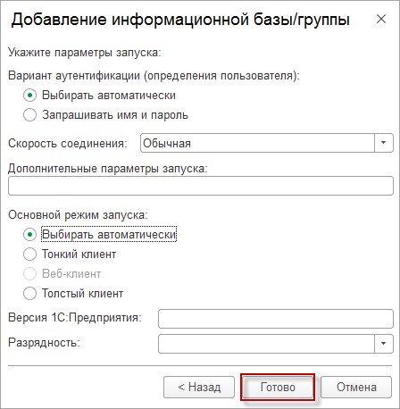Click inside the empty 'Разрядность' combo box
Screen dimensions: 400x409
[x=266, y=344]
